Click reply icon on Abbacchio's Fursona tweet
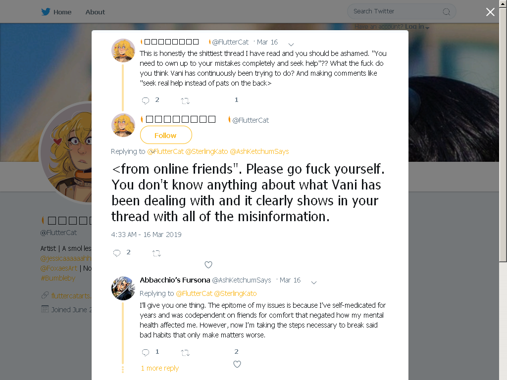507x380 pixels. pos(146,352)
